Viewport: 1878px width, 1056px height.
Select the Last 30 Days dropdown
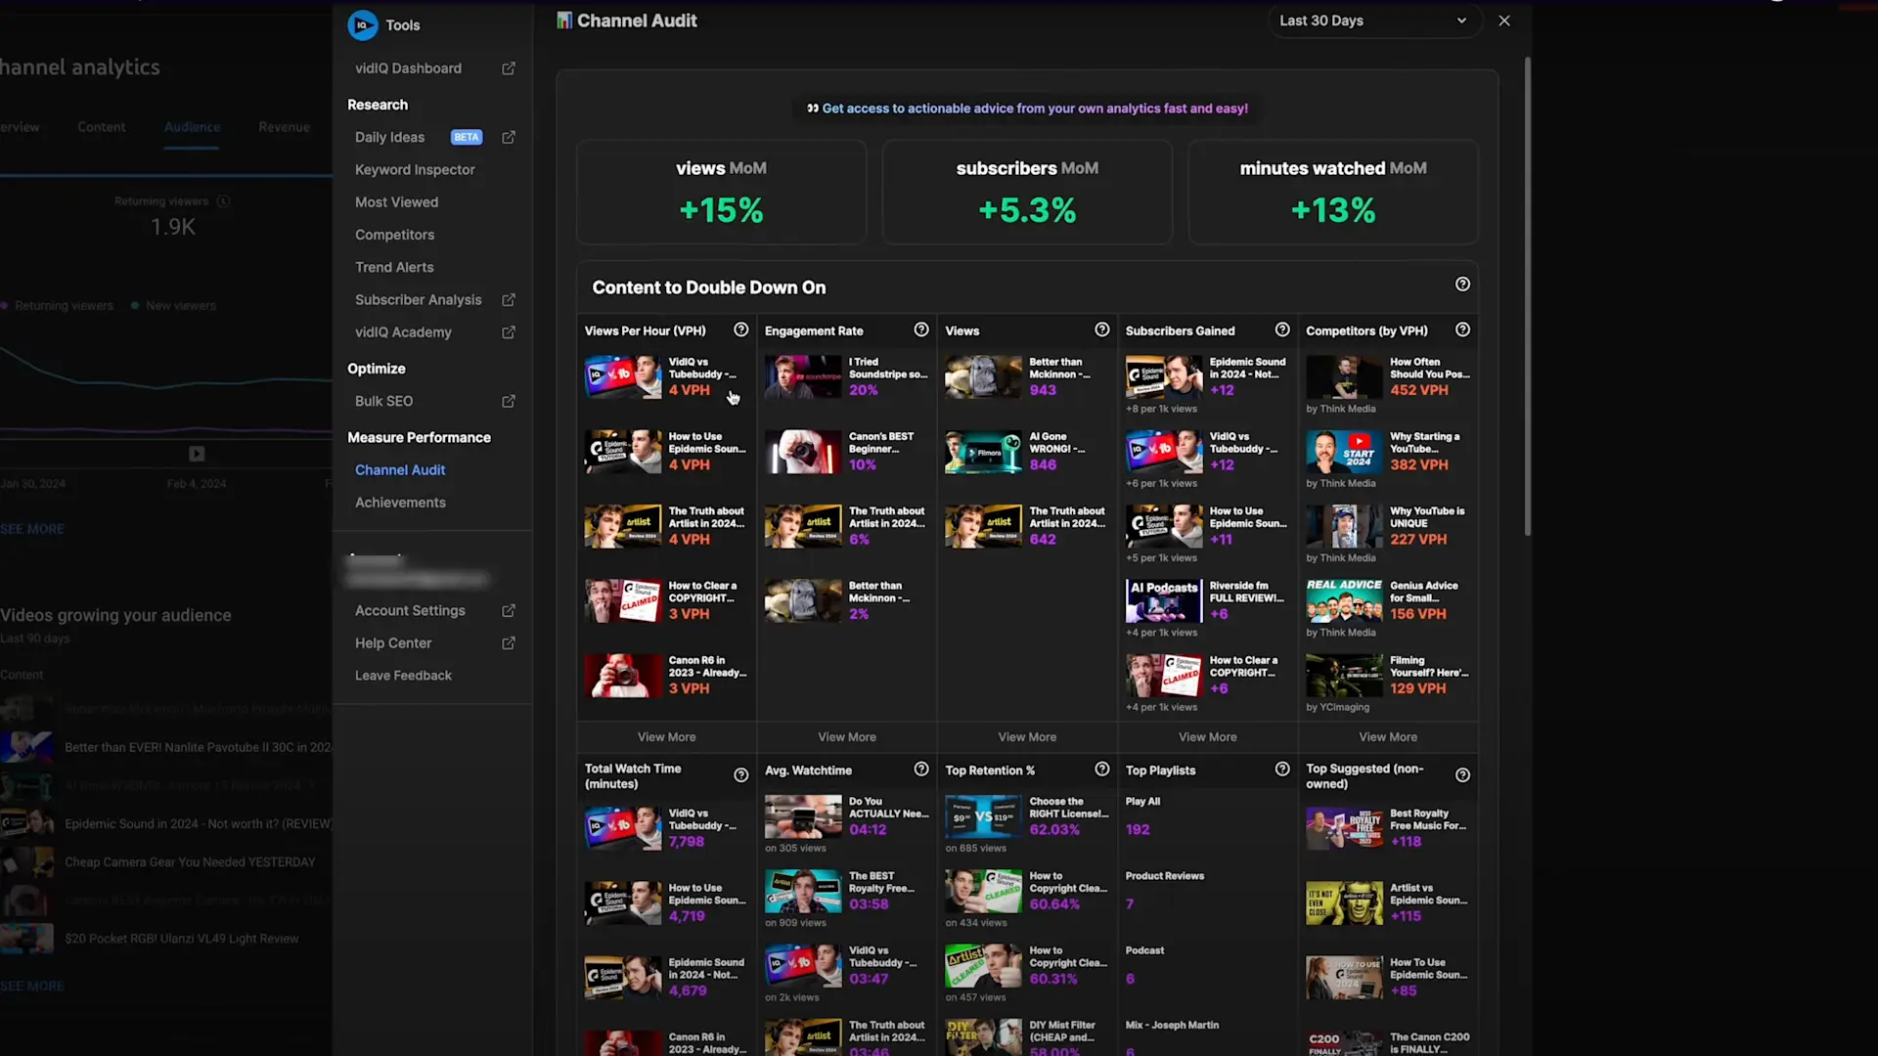[x=1371, y=21]
